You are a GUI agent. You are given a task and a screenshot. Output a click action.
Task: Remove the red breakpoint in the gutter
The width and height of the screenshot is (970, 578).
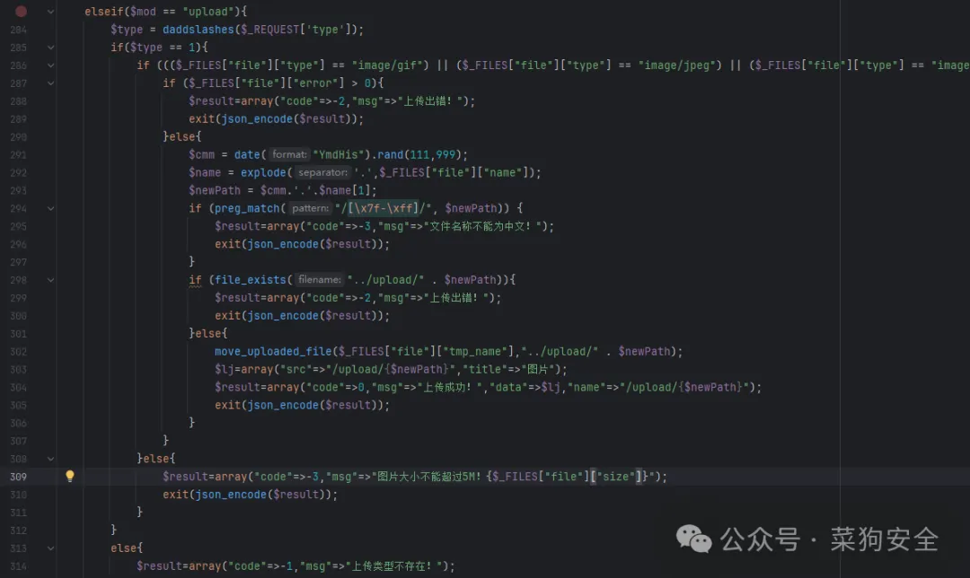(21, 11)
